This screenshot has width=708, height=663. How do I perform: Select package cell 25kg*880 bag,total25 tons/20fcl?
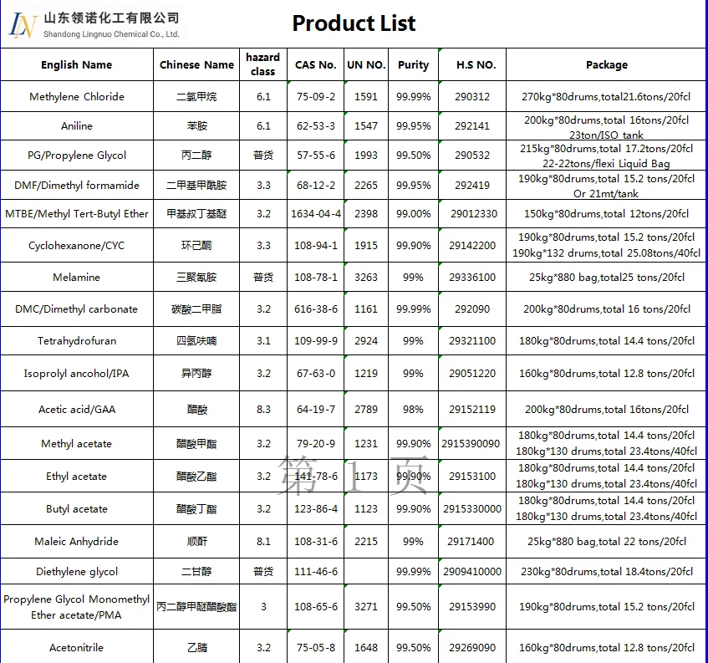606,277
